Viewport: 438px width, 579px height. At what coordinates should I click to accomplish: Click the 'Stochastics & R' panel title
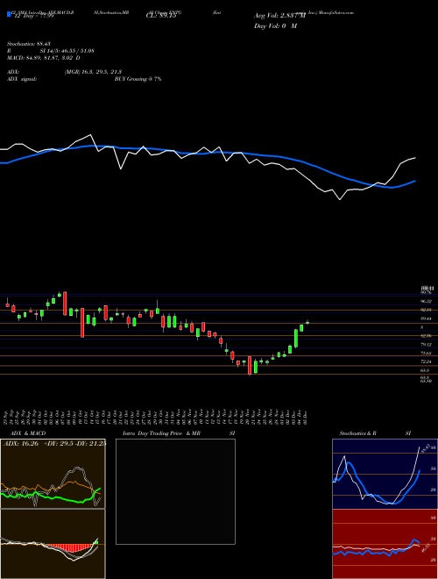(x=358, y=433)
